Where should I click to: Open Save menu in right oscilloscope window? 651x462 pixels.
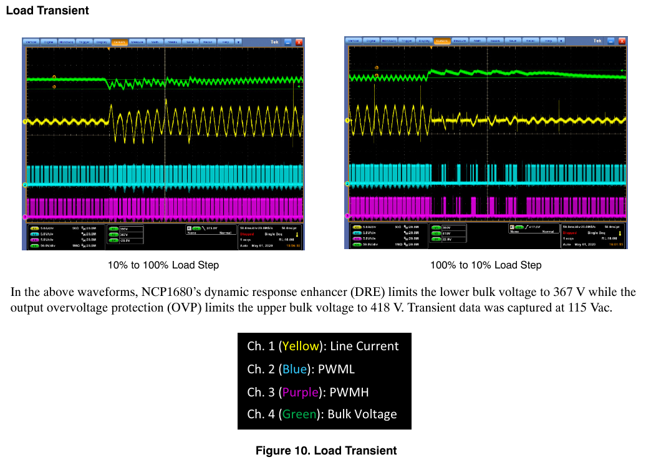point(513,41)
